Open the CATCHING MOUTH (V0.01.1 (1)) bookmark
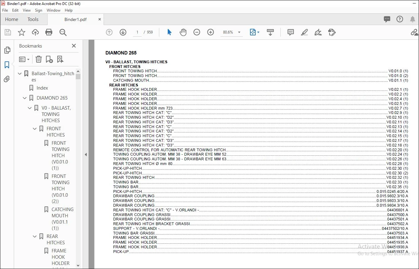The height and width of the screenshot is (269, 419). [x=63, y=219]
